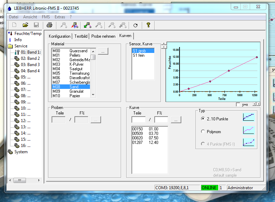
Task: Switch to the Konfiguration tab
Action: click(59, 36)
